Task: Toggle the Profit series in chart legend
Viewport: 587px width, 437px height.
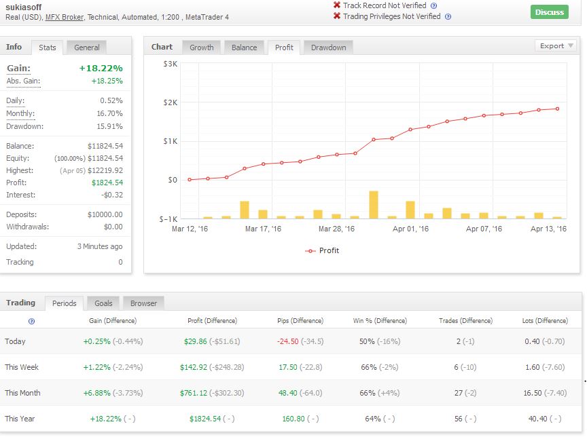Action: coord(322,251)
